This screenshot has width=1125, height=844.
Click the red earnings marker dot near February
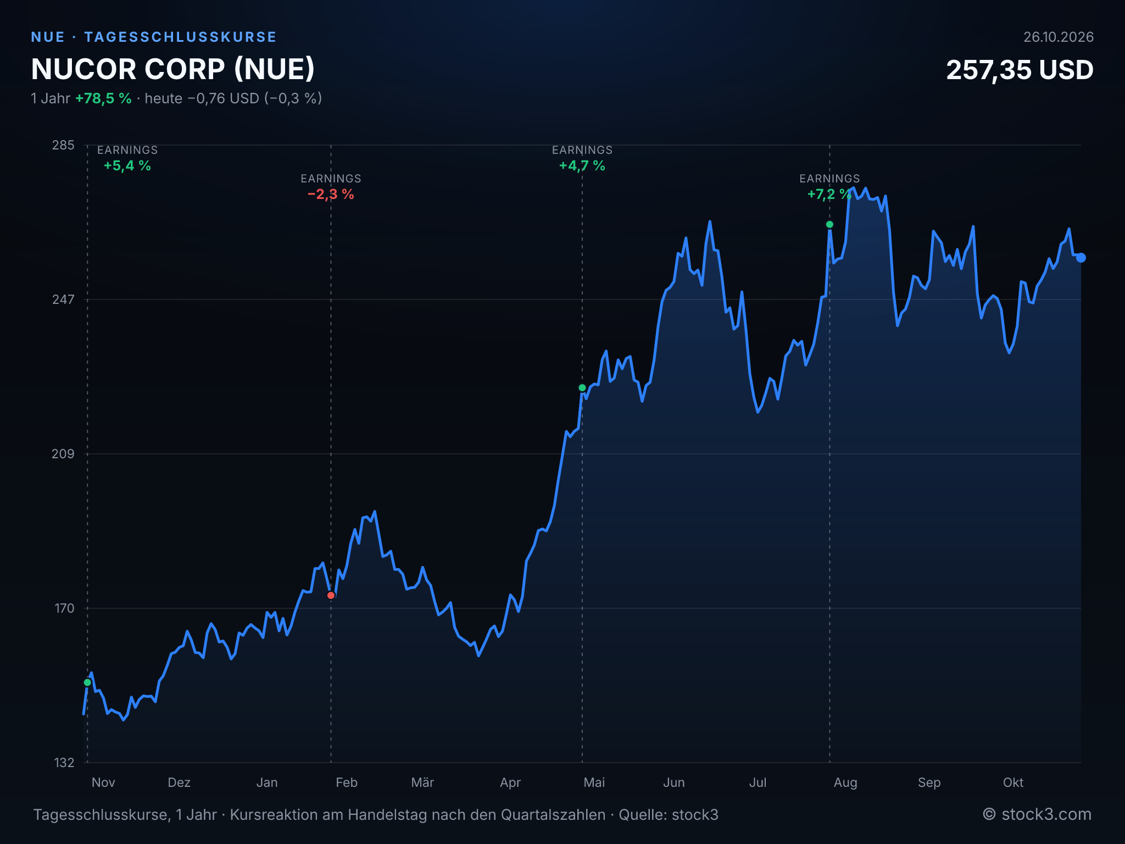coord(331,595)
